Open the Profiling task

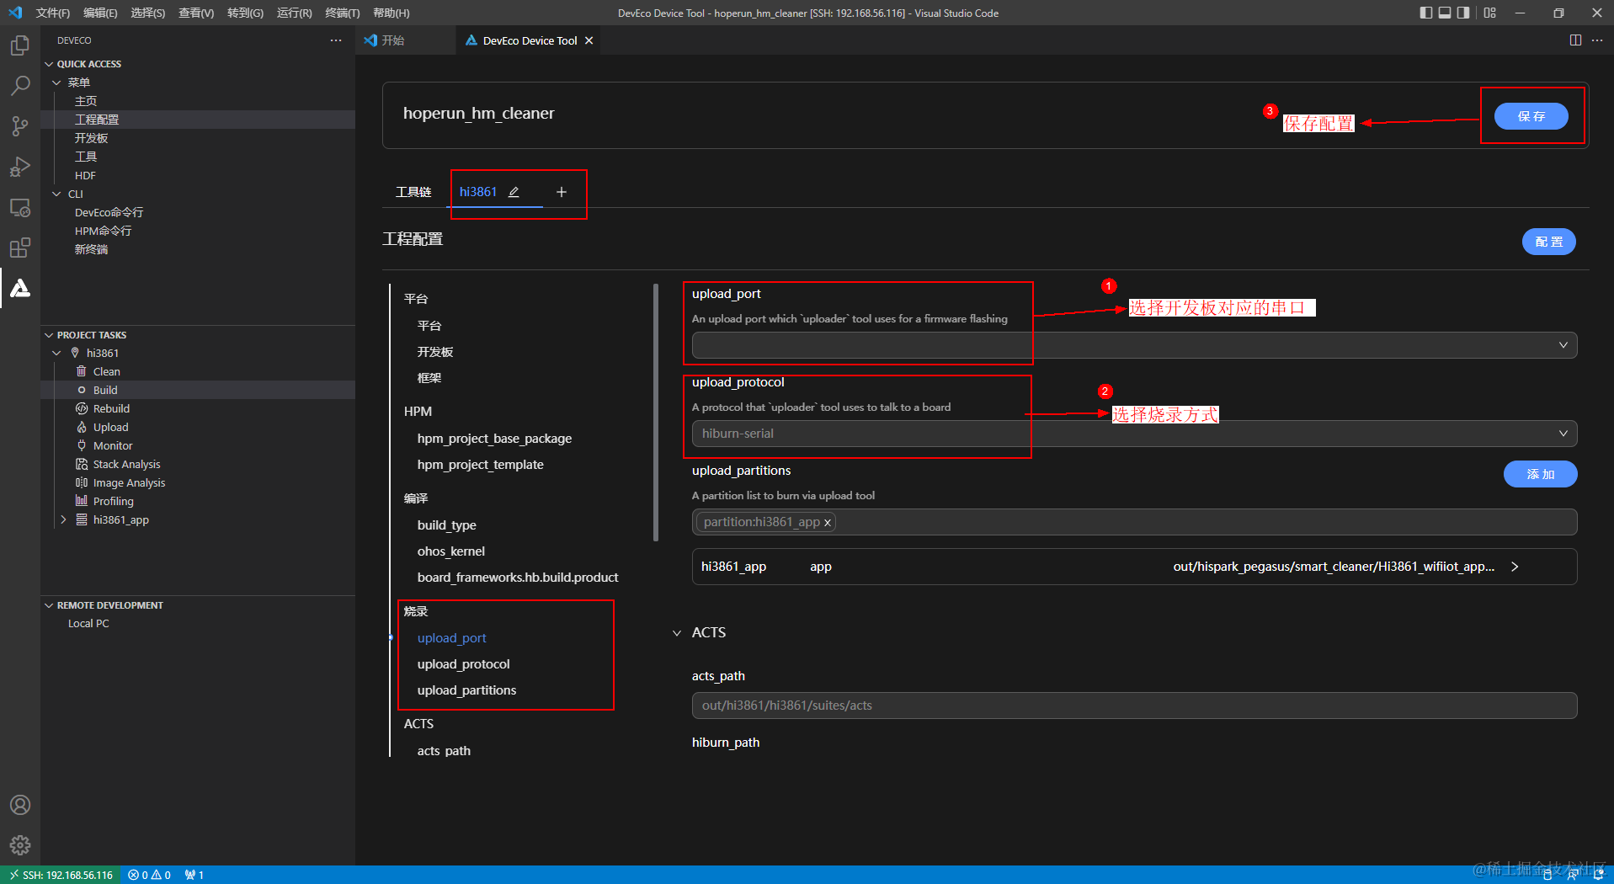(113, 501)
